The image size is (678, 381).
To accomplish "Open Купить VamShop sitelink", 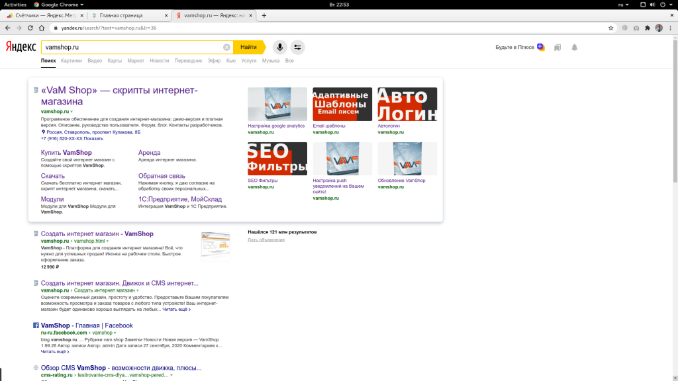I will tap(66, 153).
